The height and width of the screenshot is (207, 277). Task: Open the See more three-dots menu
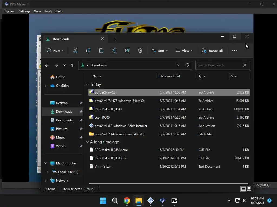pyautogui.click(x=235, y=51)
